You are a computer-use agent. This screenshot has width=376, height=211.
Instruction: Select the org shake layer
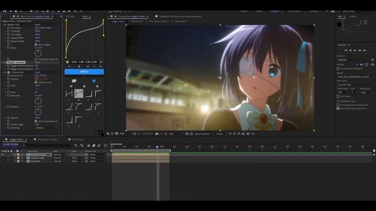coord(36,161)
